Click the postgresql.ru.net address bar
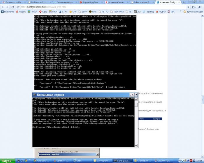Viewport: 204px width, 163px height. [103, 7]
